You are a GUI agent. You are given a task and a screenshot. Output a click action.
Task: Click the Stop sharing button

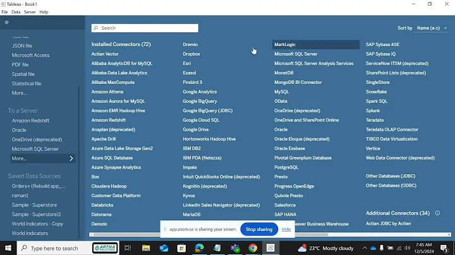[259, 229]
